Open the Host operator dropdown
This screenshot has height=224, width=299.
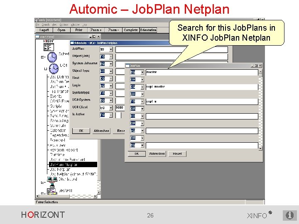(111, 78)
